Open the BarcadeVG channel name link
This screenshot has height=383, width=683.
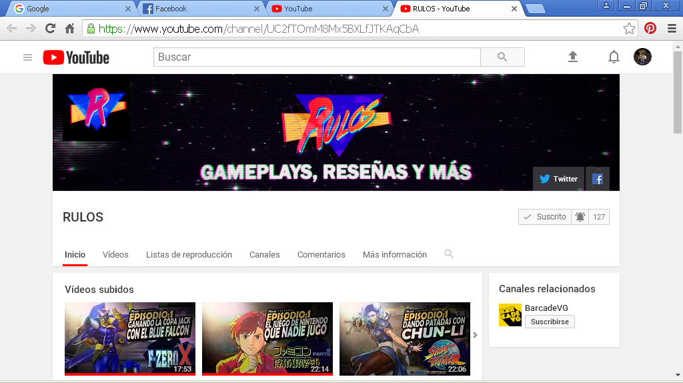(x=546, y=308)
